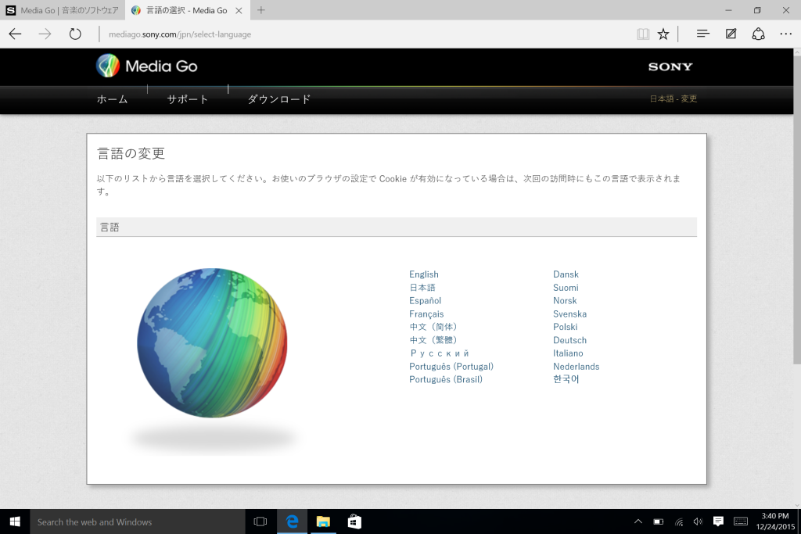Viewport: 801px width, 534px height.
Task: Add page to favorites star icon
Action: coord(663,34)
